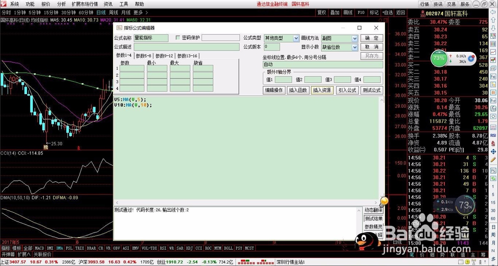498x266 pixels.
Task: Select the KDJ indicator tab
Action: pos(189,248)
